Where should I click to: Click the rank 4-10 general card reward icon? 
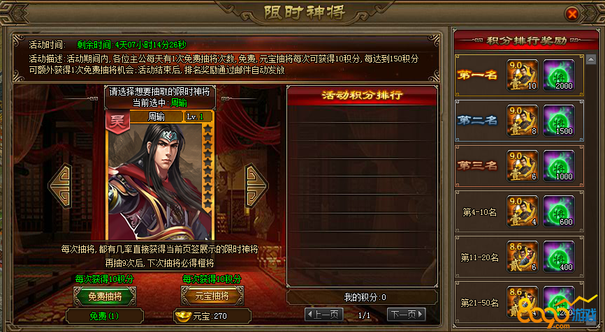(x=523, y=211)
